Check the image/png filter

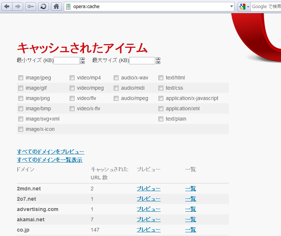(x=21, y=99)
